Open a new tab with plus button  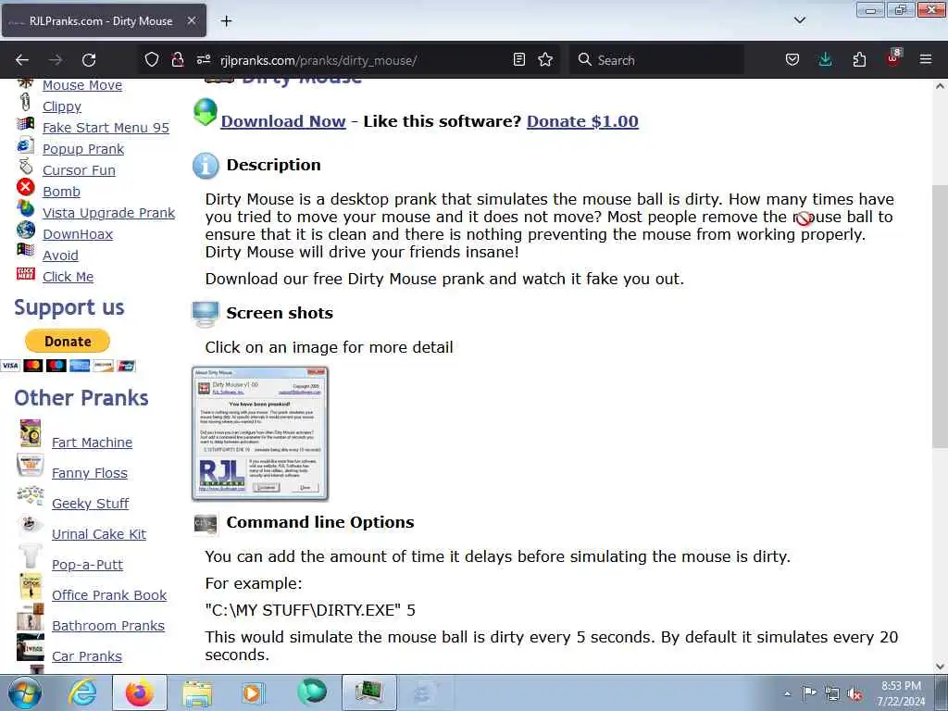tap(226, 21)
